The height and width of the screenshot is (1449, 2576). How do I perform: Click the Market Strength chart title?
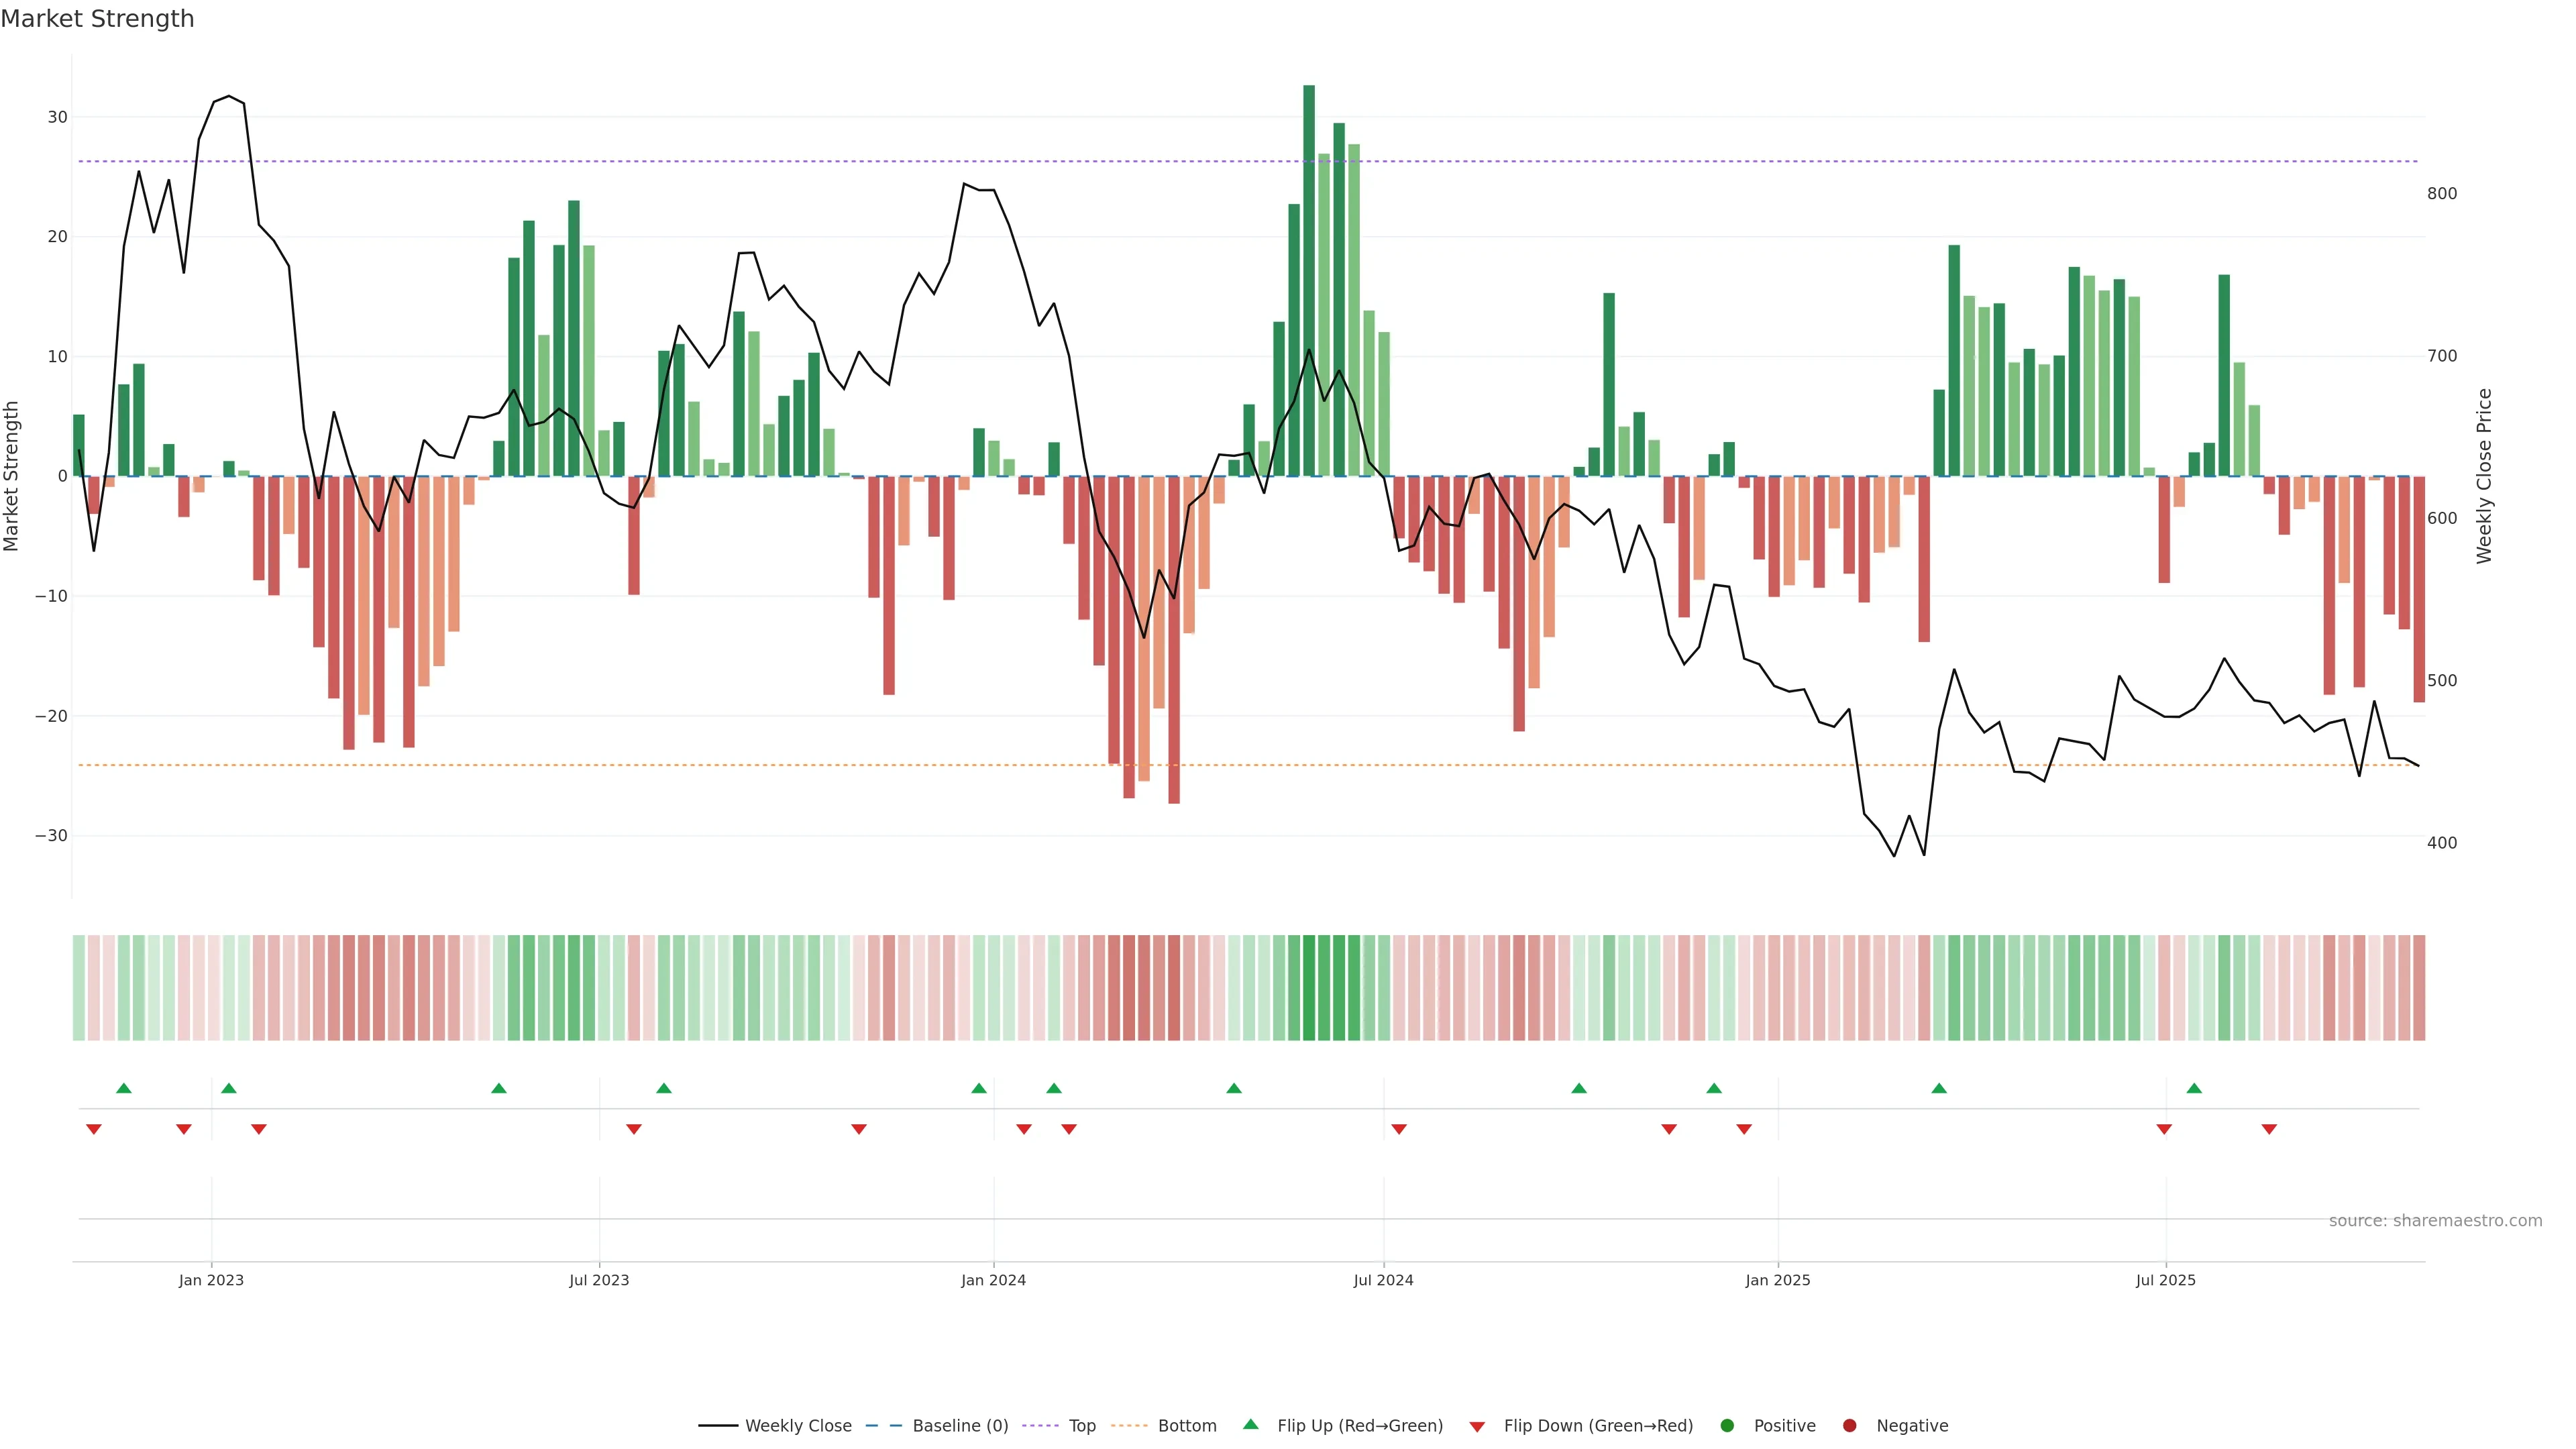(97, 19)
